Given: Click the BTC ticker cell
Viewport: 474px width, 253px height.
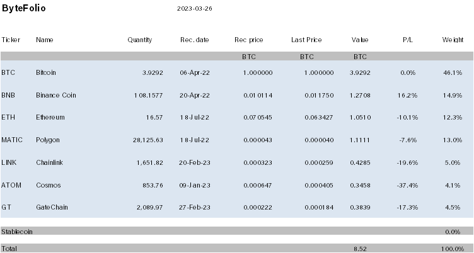Looking at the screenshot, I should tap(8, 72).
